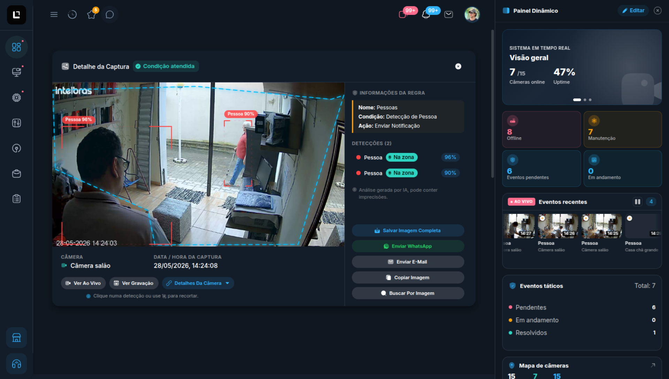Viewport: 669px width, 379px height.
Task: Click Ver Ao Vivo button
Action: tap(83, 283)
